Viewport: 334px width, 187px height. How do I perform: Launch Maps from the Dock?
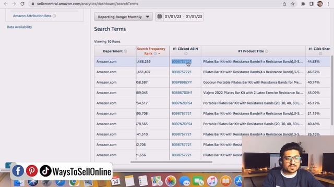pos(157,181)
